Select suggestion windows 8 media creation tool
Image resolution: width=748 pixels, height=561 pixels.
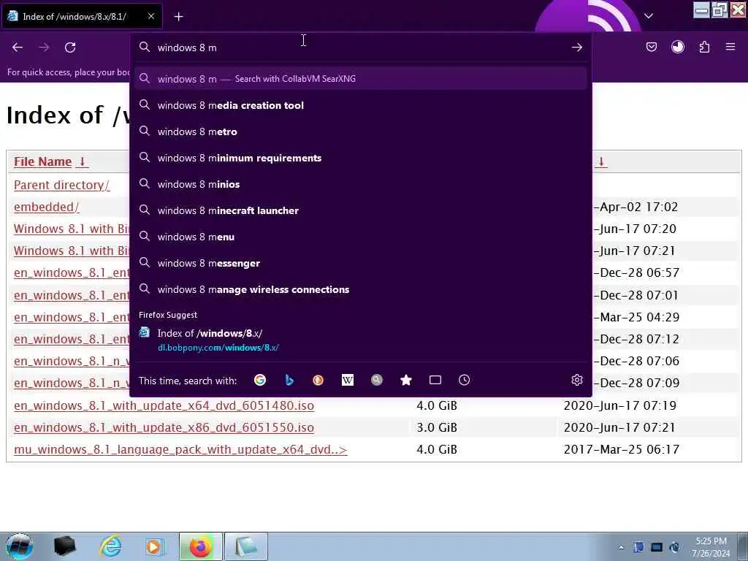pos(361,105)
